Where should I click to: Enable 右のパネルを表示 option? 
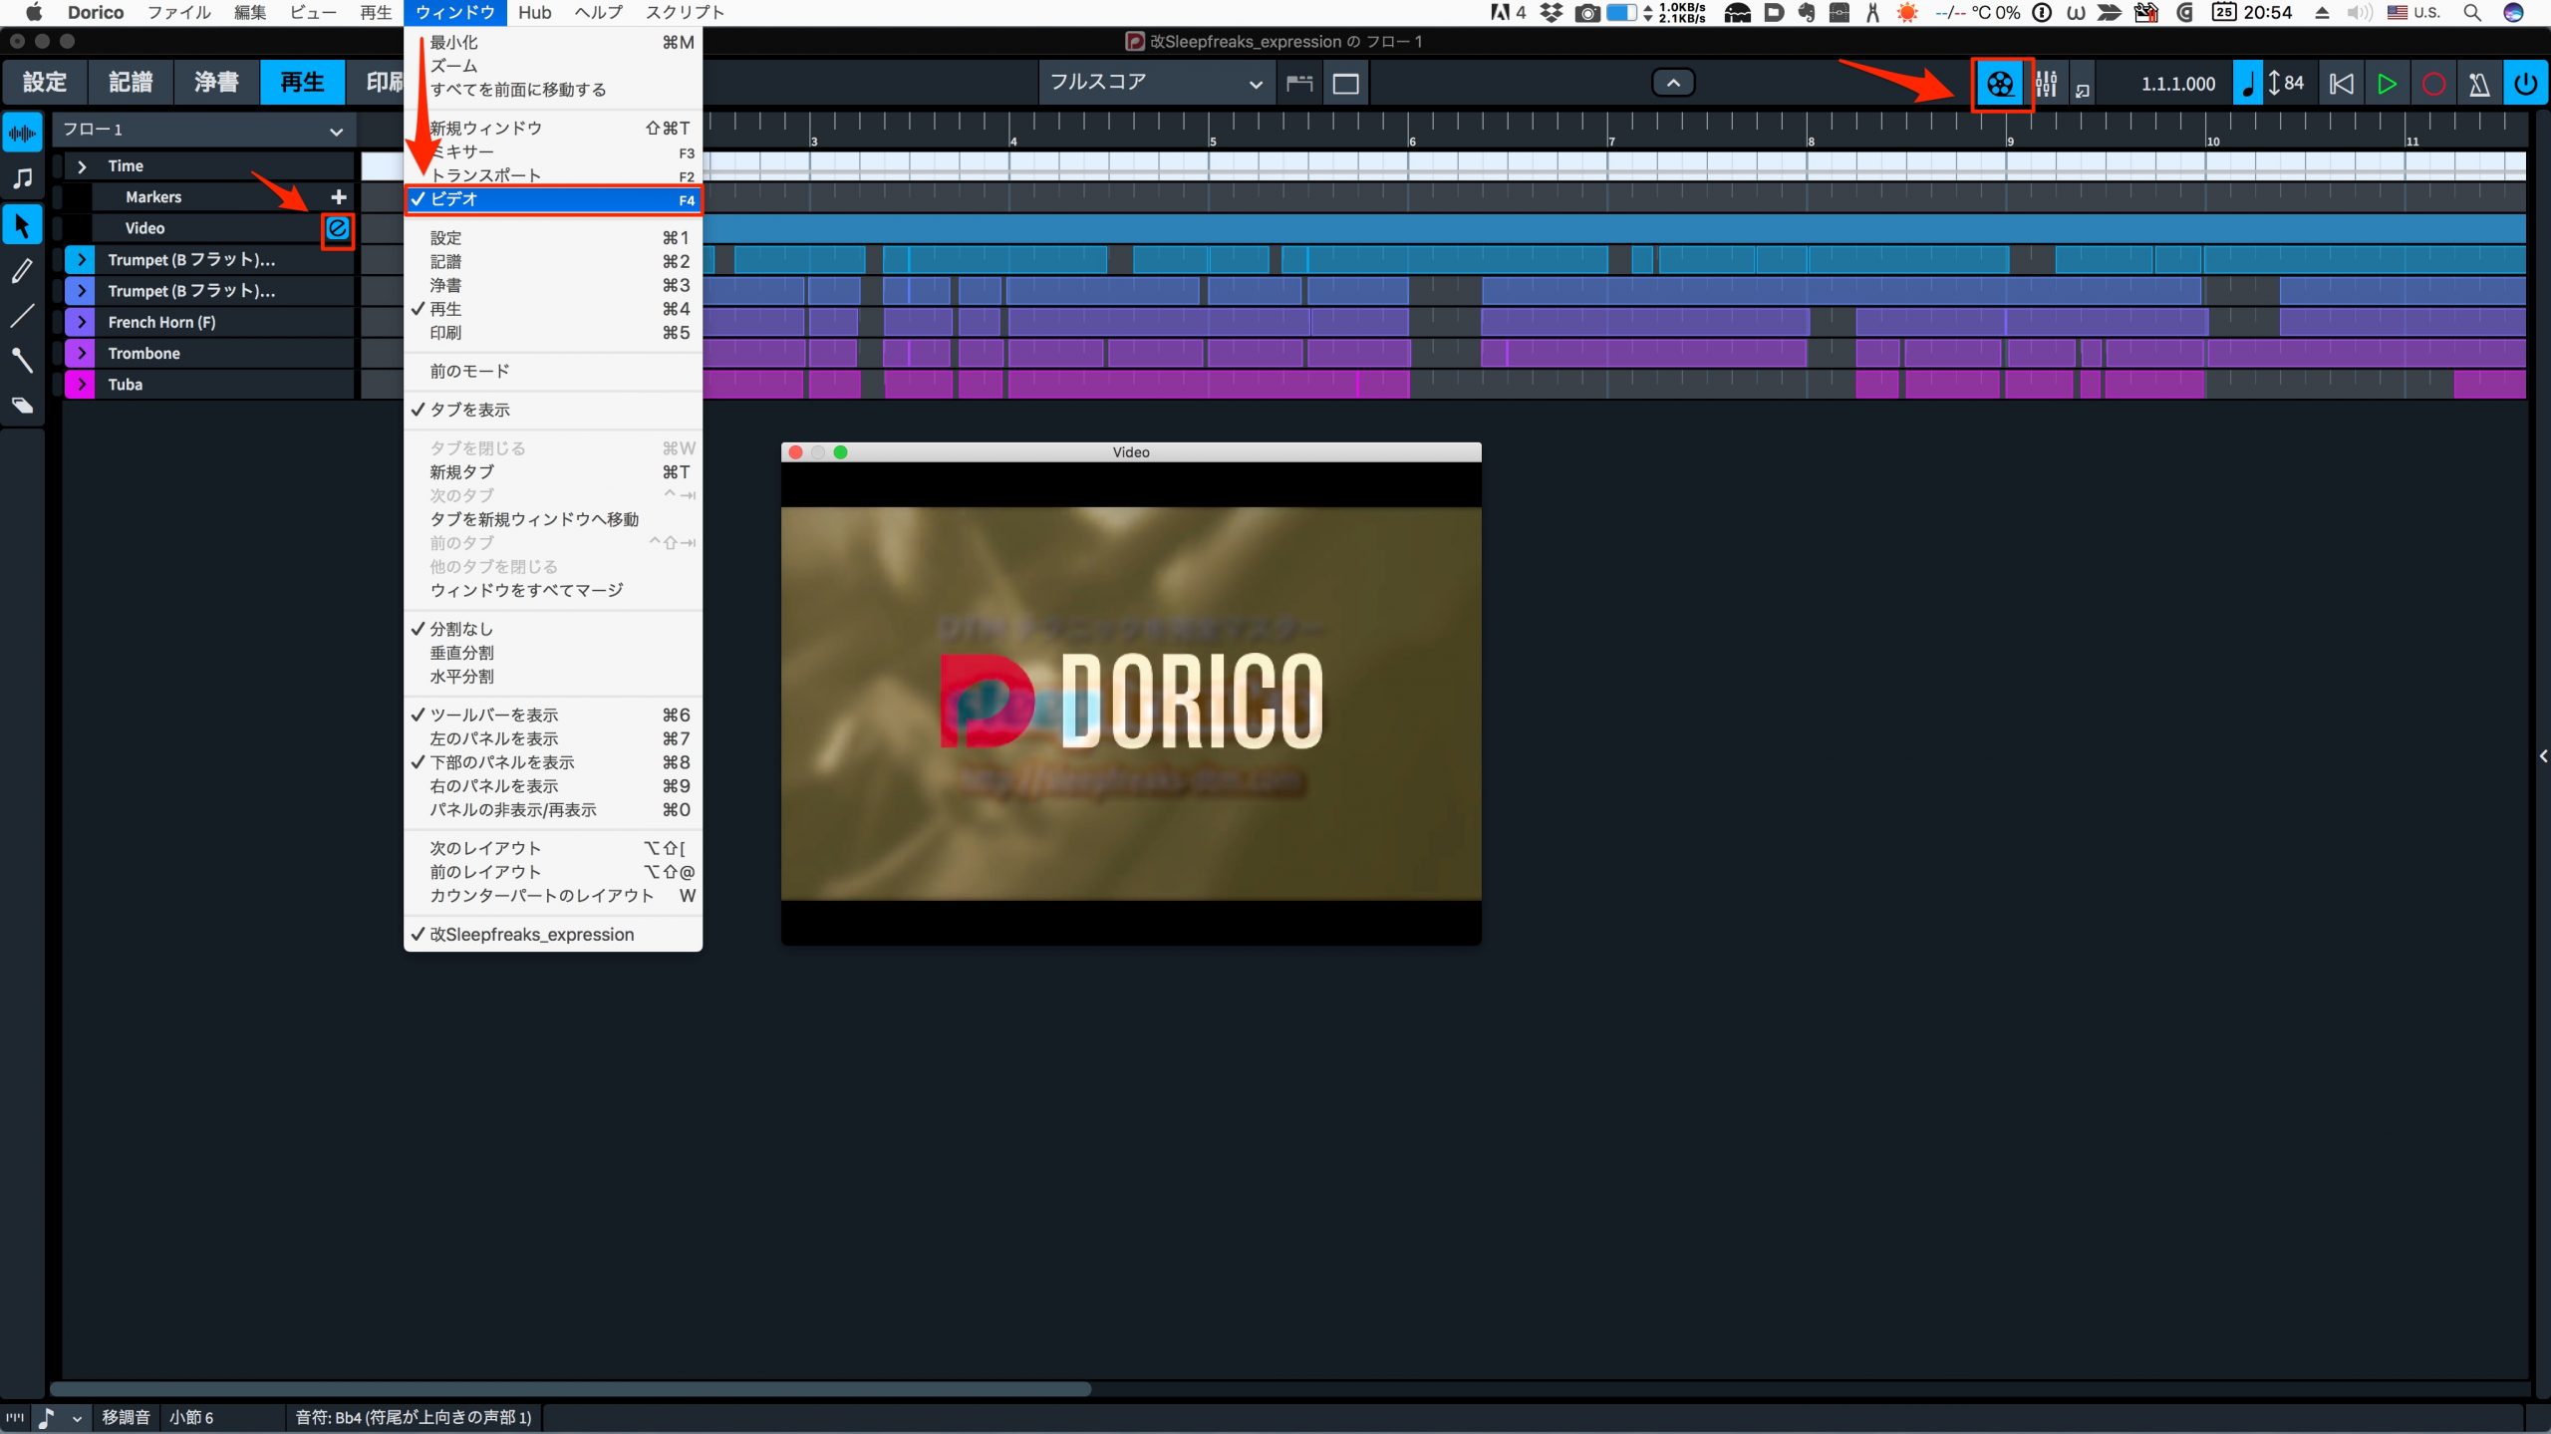(553, 786)
